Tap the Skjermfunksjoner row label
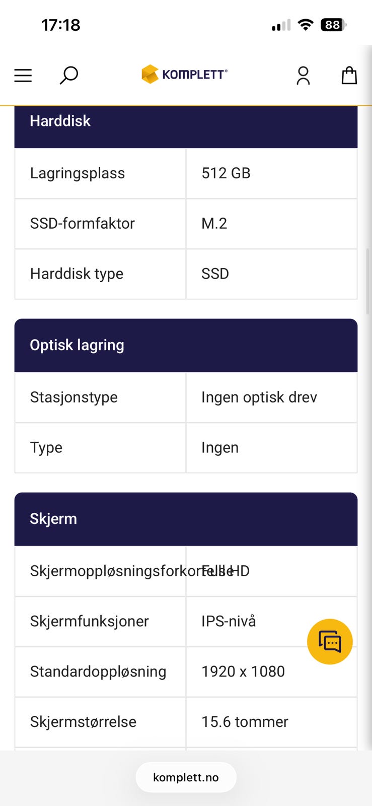The height and width of the screenshot is (806, 372). tap(90, 621)
